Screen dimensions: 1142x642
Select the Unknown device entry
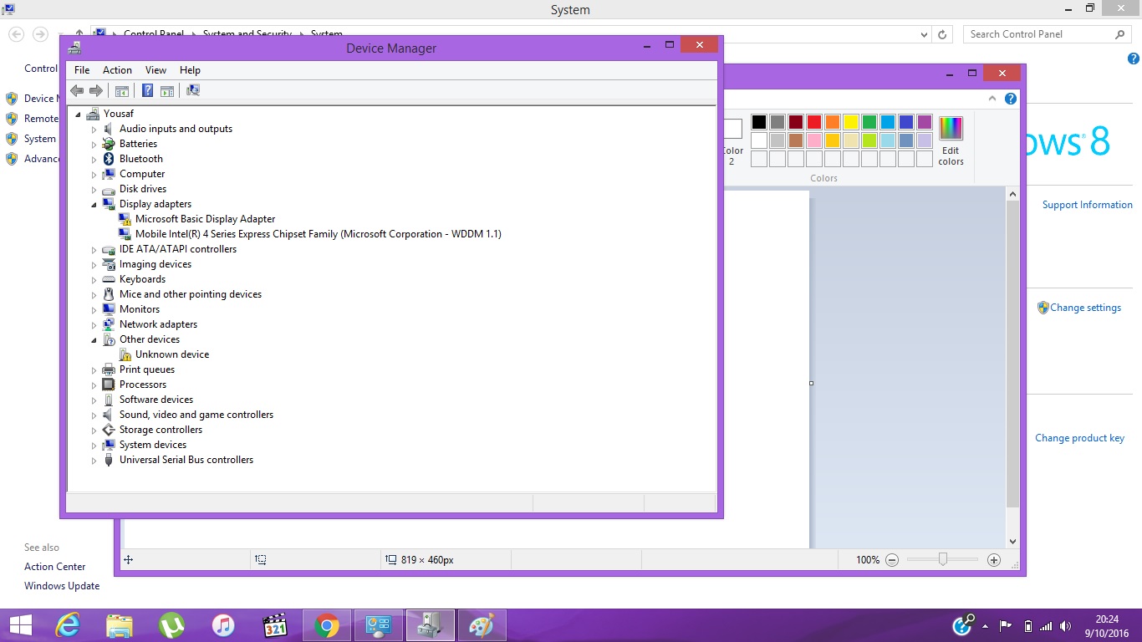(171, 354)
